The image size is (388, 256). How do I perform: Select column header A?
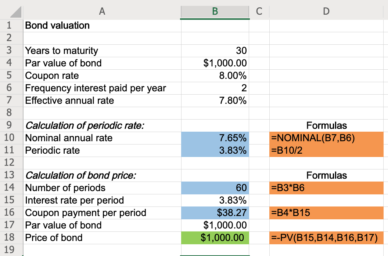click(x=102, y=11)
